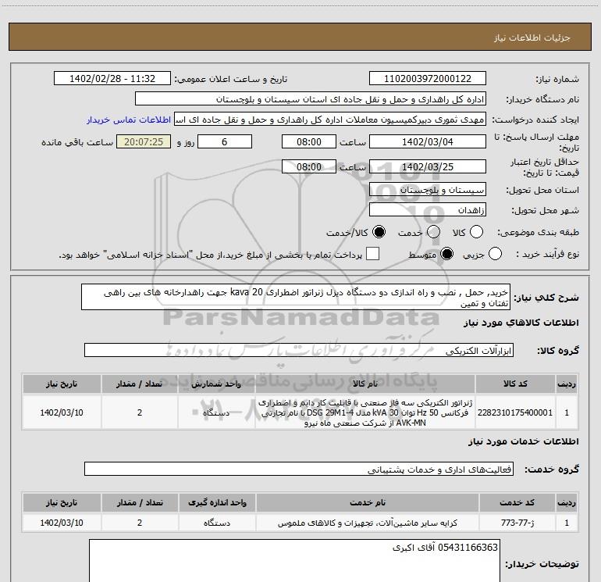
Task: Open the اطلاعات تماس خریدار link
Action: click(x=129, y=120)
